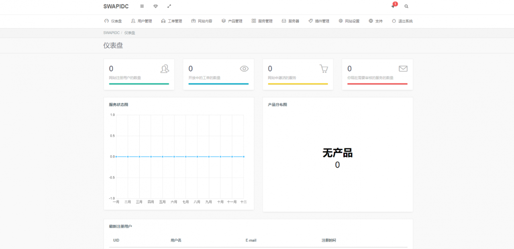Open the notification pin with red badge
This screenshot has width=514, height=249.
coord(393,6)
